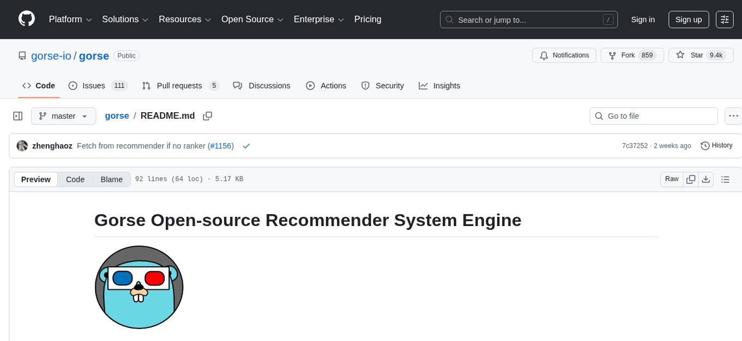Go to the Pull requests tab
Viewport: 742px width, 341px height.
pos(180,86)
